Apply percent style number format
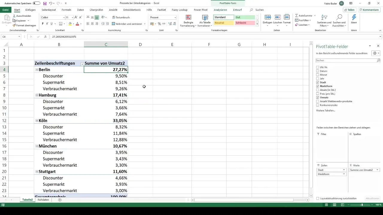 [159, 24]
